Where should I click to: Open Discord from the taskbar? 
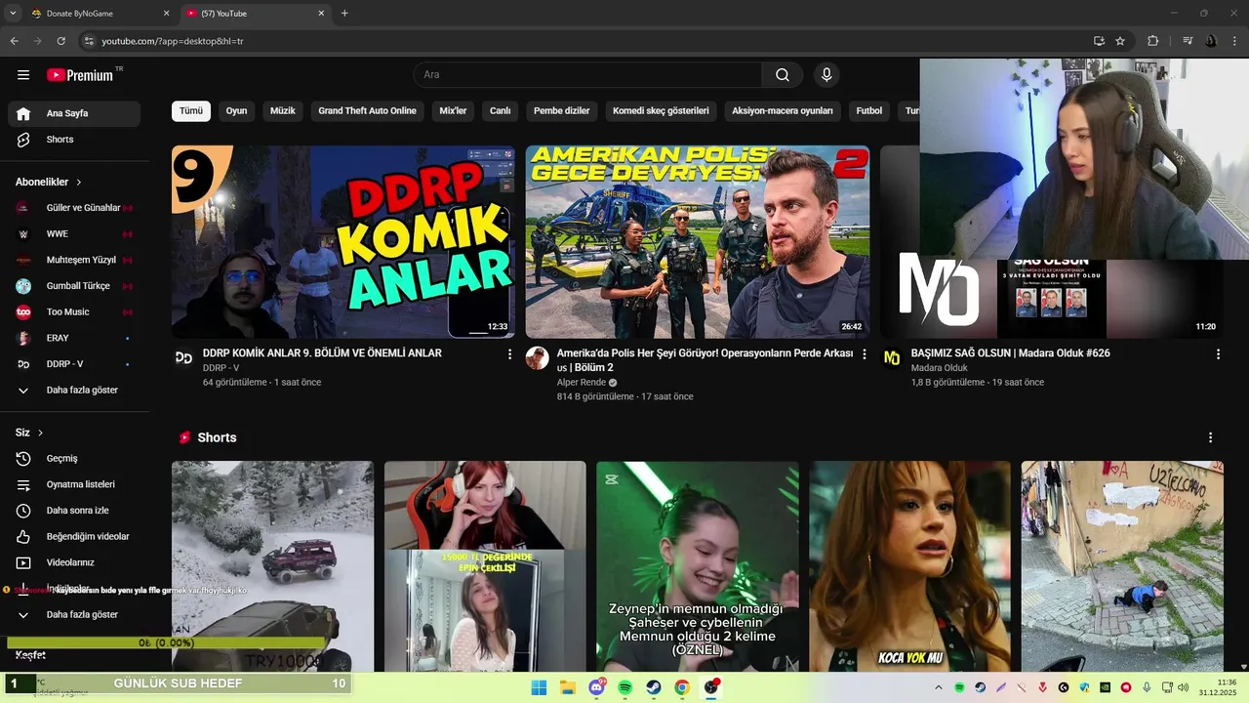(596, 687)
